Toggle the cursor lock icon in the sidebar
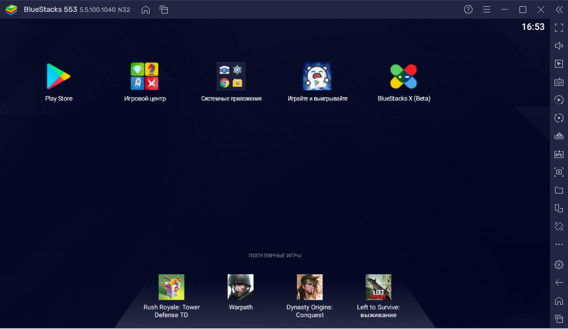This screenshot has width=568, height=329. click(x=559, y=64)
